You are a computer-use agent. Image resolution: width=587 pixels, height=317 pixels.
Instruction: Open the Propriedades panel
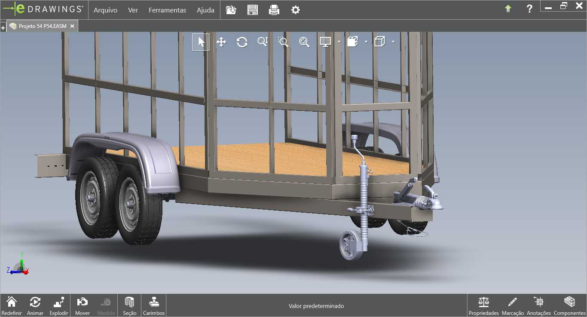(x=483, y=306)
